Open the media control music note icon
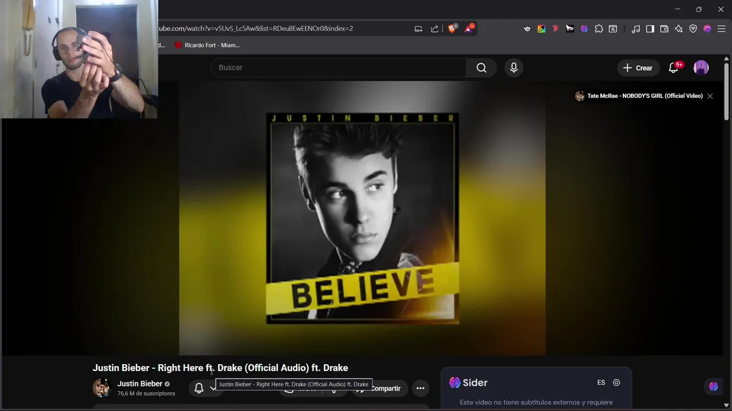Viewport: 732px width, 411px height. pyautogui.click(x=636, y=29)
